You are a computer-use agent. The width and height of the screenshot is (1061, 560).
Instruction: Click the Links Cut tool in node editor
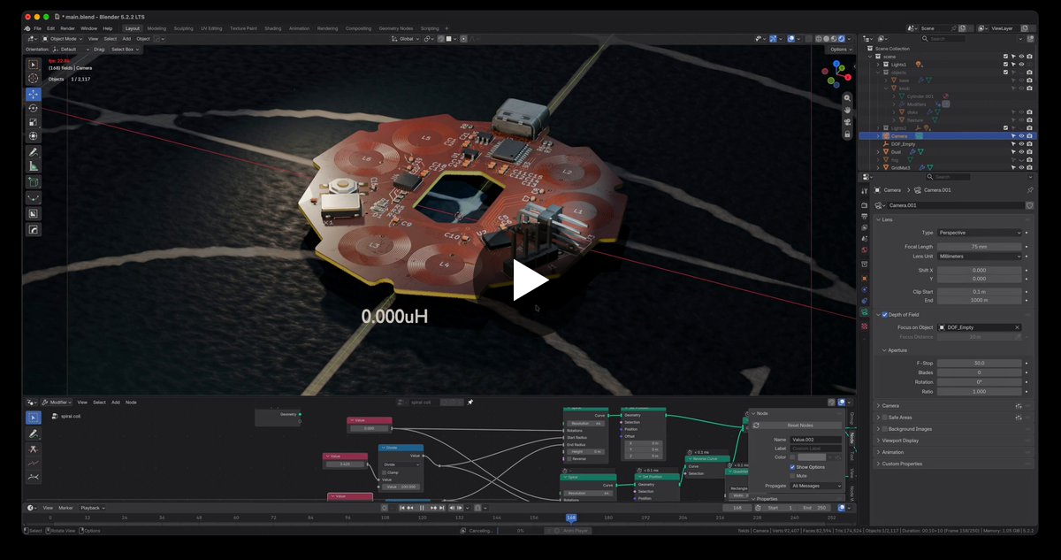point(34,449)
